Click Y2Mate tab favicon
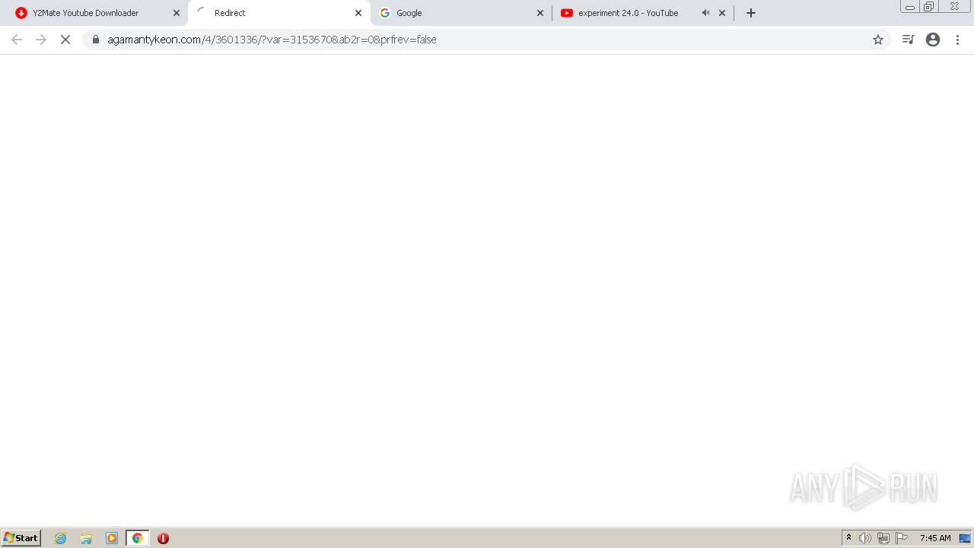Screen dimensions: 974x548 tap(21, 13)
